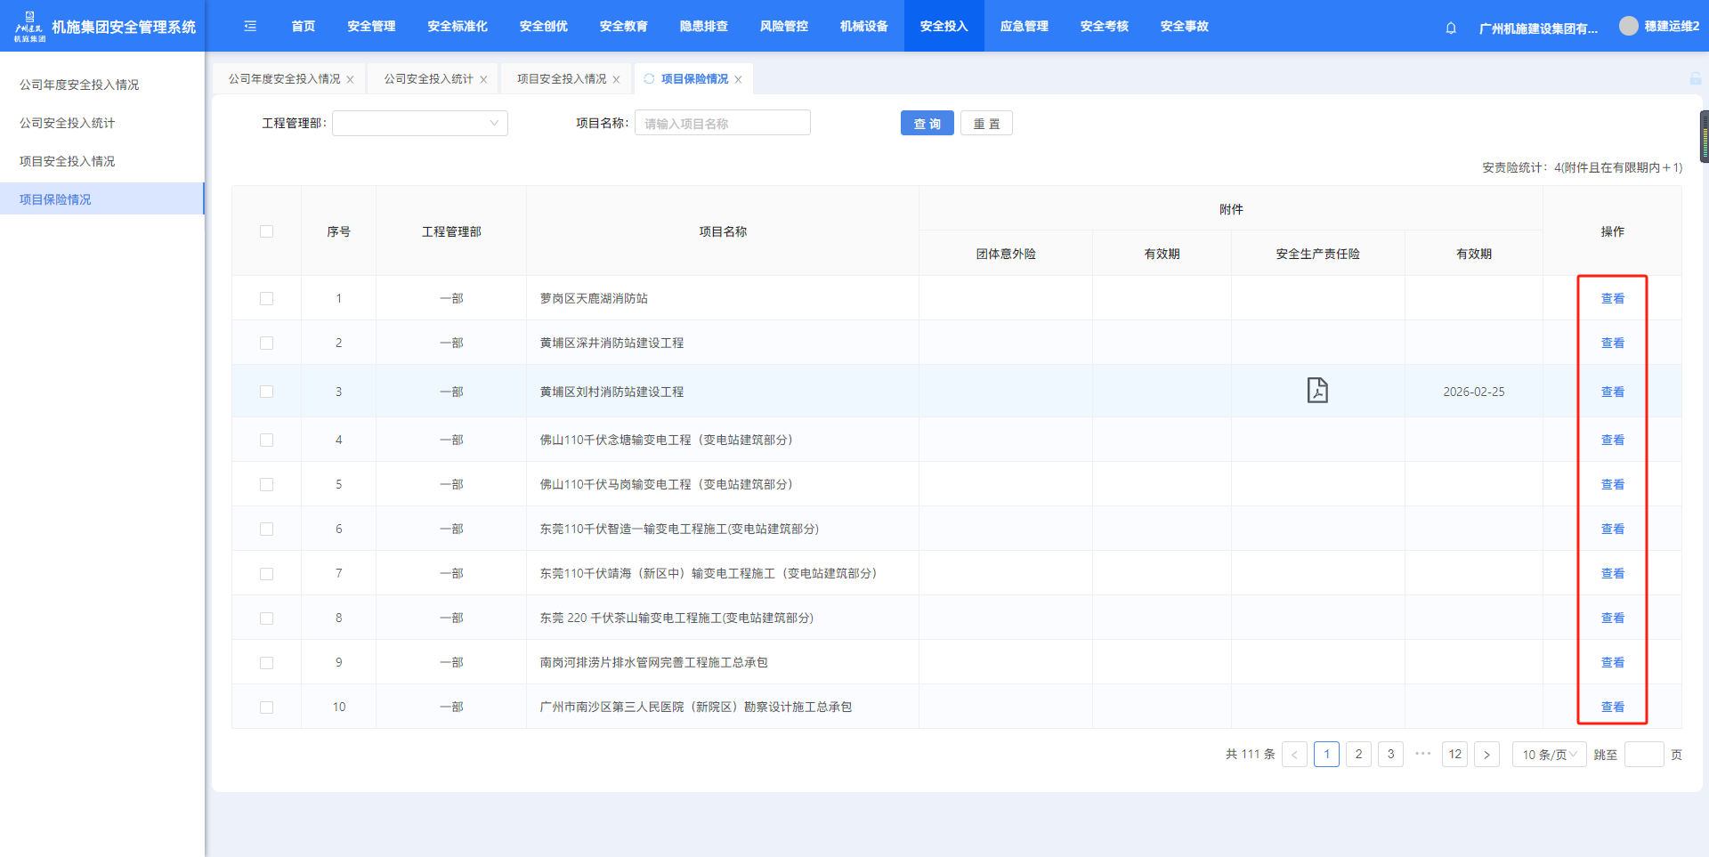The width and height of the screenshot is (1709, 857).
Task: Click the vertical scrollbar handle at right
Action: [1704, 137]
